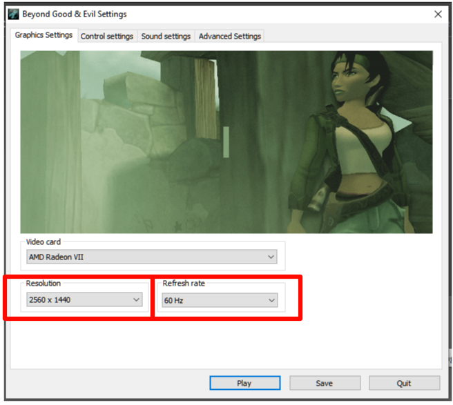Viewport: 453px width, 405px height.
Task: Click the Beyond Good & Evil title bar icon
Action: pos(13,14)
